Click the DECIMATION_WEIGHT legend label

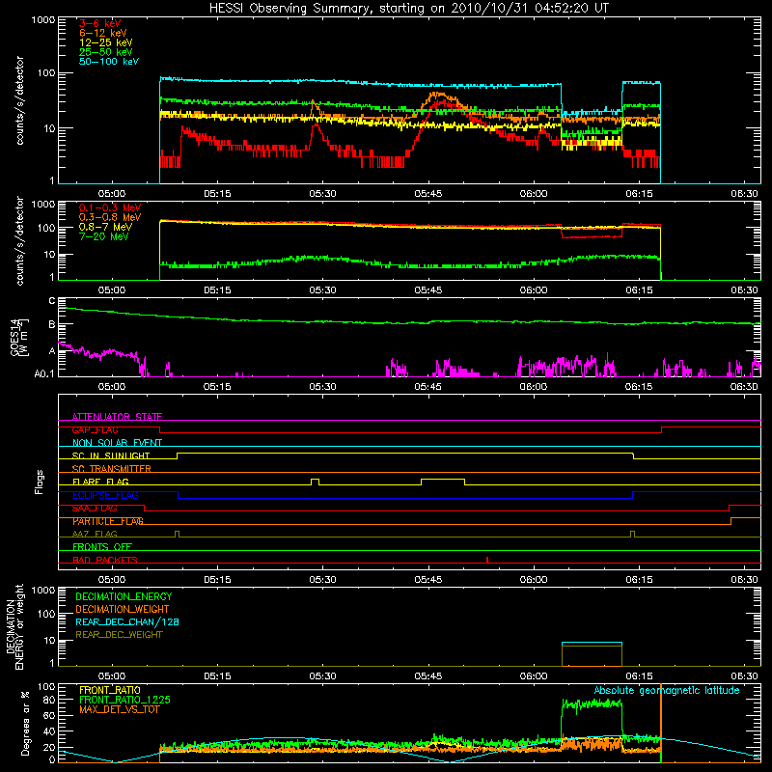tap(123, 609)
